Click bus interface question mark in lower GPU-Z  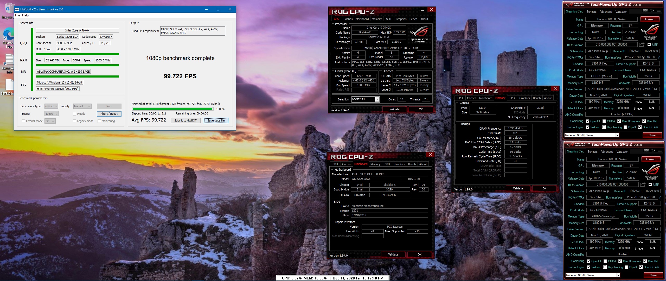point(660,197)
